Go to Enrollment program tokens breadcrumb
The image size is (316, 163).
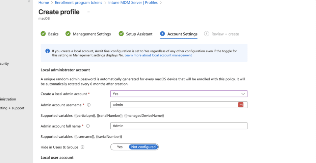[79, 3]
